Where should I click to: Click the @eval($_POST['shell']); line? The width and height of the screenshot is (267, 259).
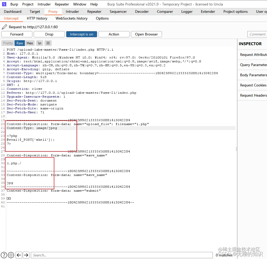[31, 140]
